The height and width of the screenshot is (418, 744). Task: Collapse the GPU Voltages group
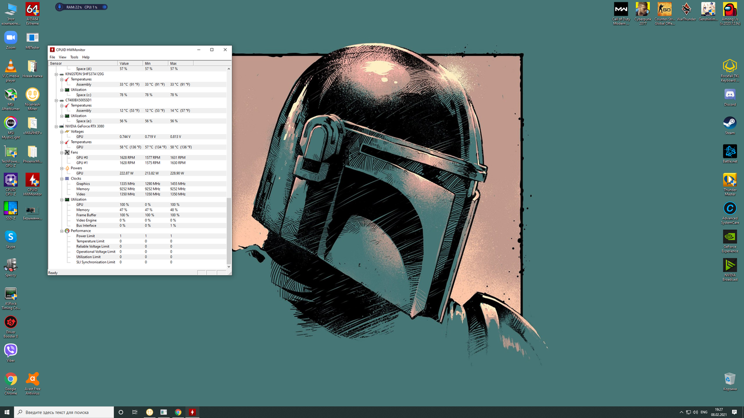point(62,132)
